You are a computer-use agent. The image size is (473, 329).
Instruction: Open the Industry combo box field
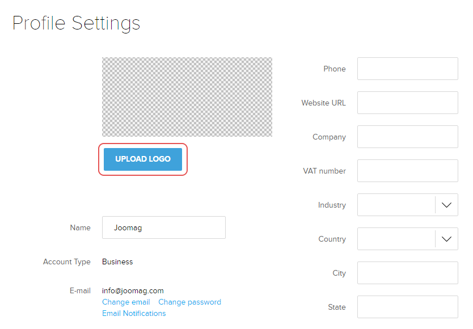click(396, 205)
